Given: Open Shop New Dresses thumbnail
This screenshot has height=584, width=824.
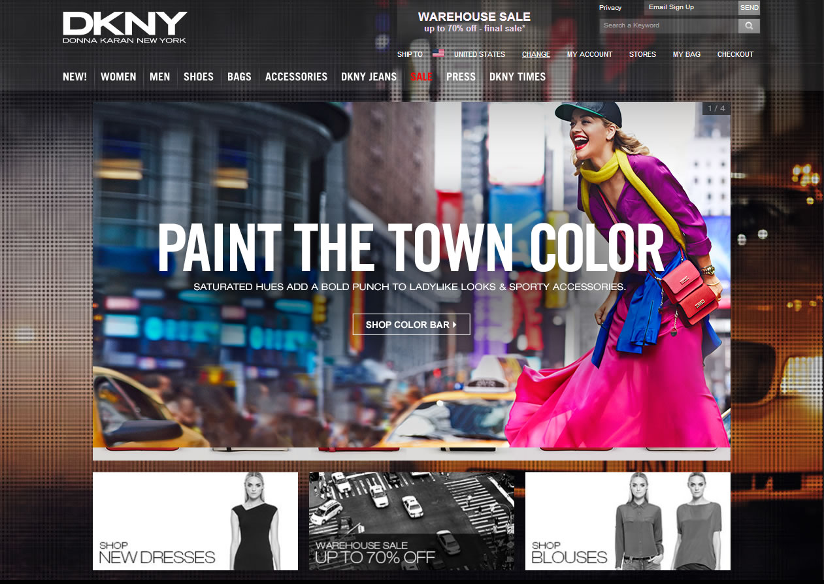Looking at the screenshot, I should coord(195,521).
